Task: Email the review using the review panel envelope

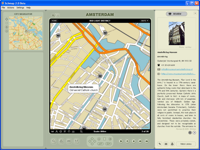Action: (166, 144)
